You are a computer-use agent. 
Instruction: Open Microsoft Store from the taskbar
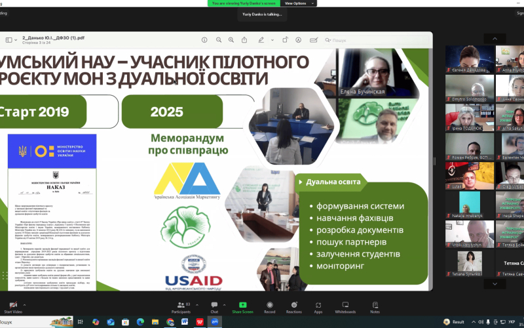[125, 322]
